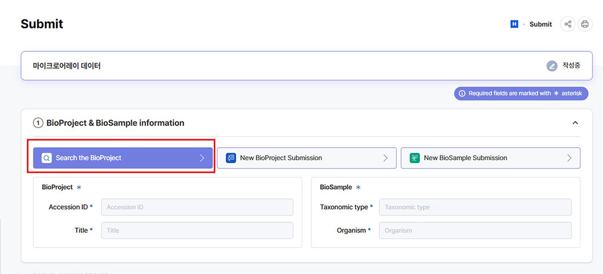Click the arrow on New BioProject Submission
Screen dimensions: 603x274
click(385, 158)
